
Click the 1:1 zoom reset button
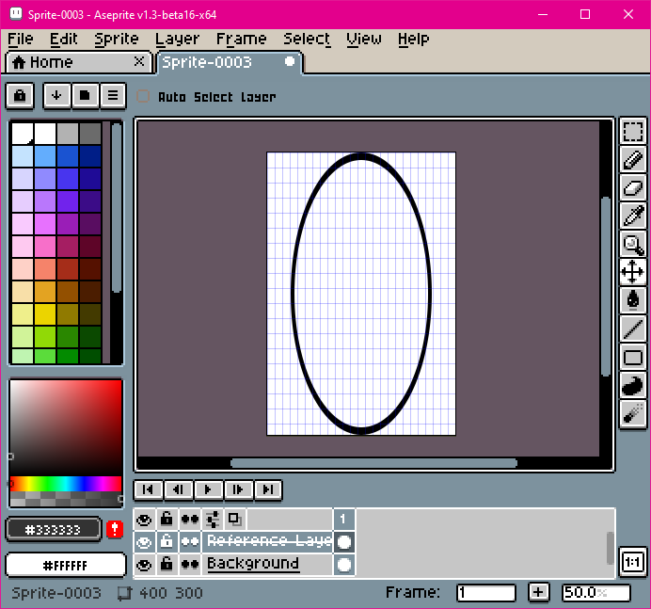pyautogui.click(x=632, y=563)
